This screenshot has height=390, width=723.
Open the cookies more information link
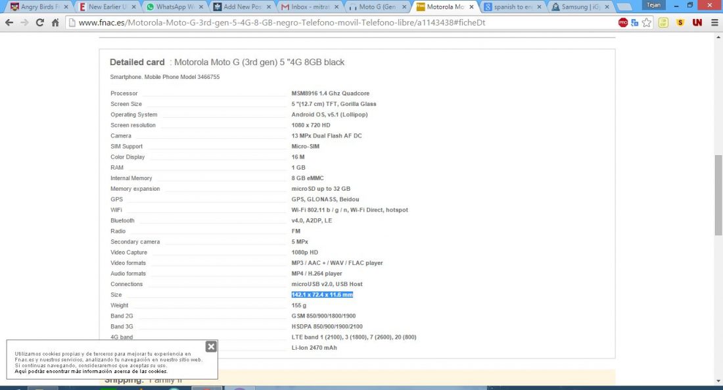91,372
